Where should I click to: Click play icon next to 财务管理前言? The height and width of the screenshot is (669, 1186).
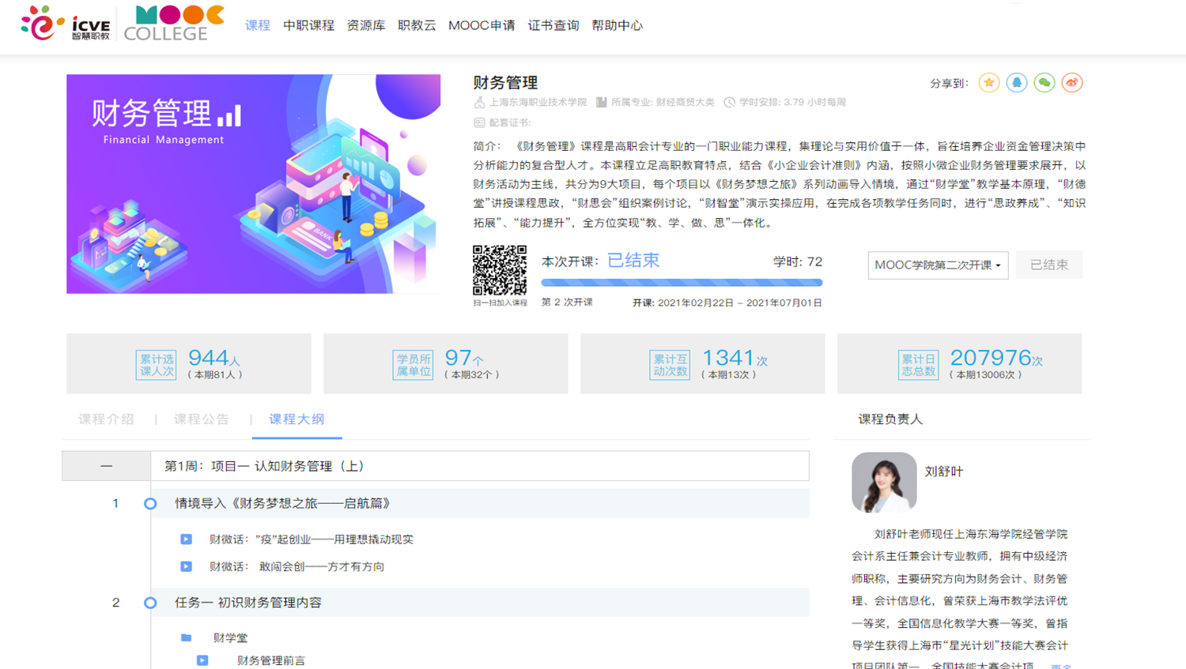click(x=202, y=660)
